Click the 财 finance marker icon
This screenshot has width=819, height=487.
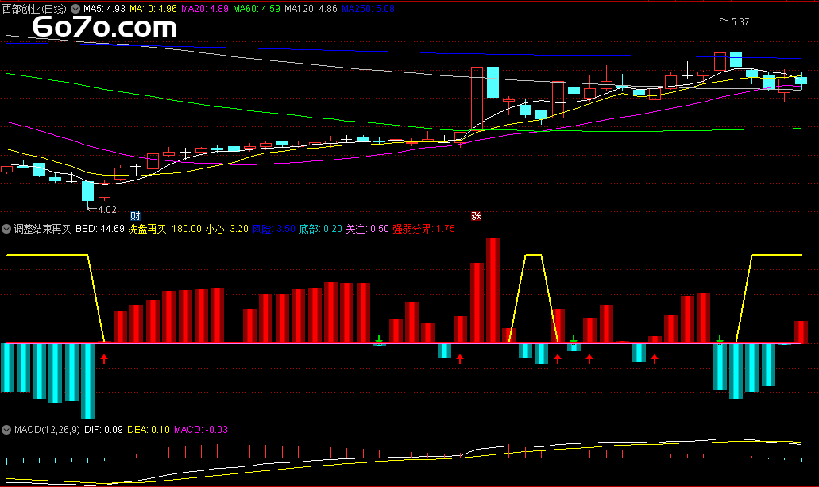[135, 216]
